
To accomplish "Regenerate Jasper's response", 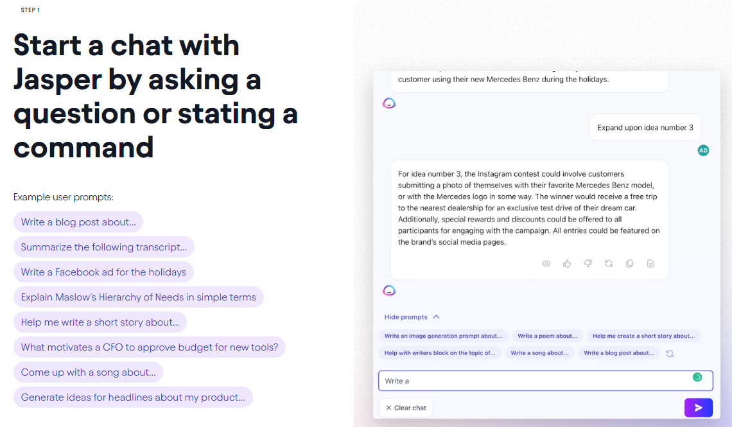I will (x=609, y=263).
